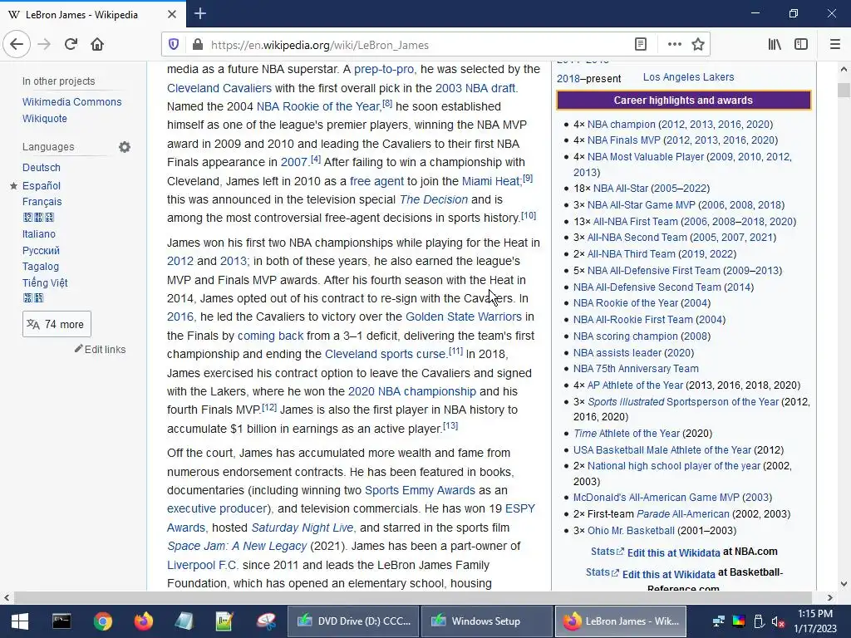Follow the Liverpool F.C. link
Screen dimensions: 851x638
[202, 565]
